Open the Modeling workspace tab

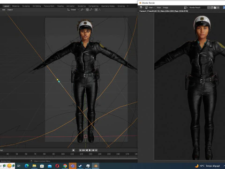tap(16, 6)
